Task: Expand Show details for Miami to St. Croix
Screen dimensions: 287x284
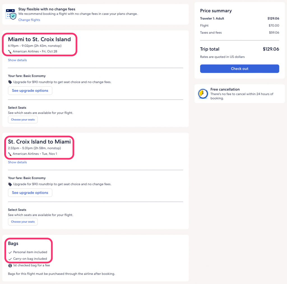Action: pos(17,60)
